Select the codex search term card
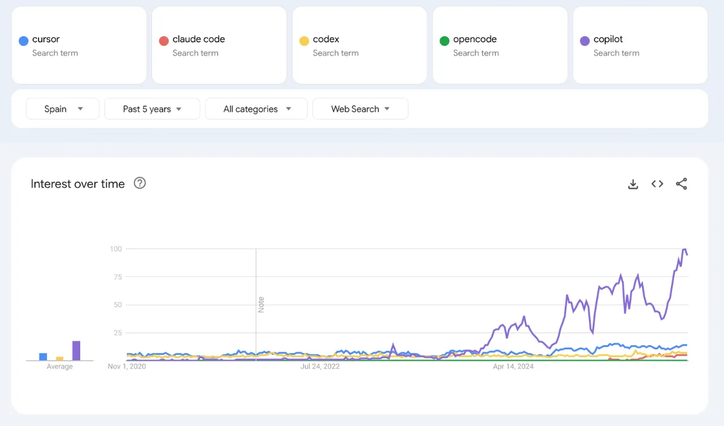 (360, 45)
